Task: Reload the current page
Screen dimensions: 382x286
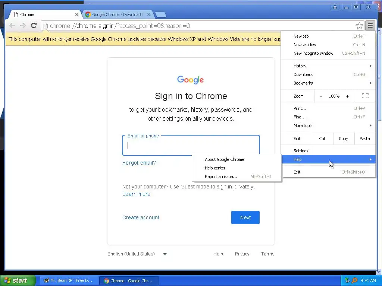Action: tap(34, 25)
